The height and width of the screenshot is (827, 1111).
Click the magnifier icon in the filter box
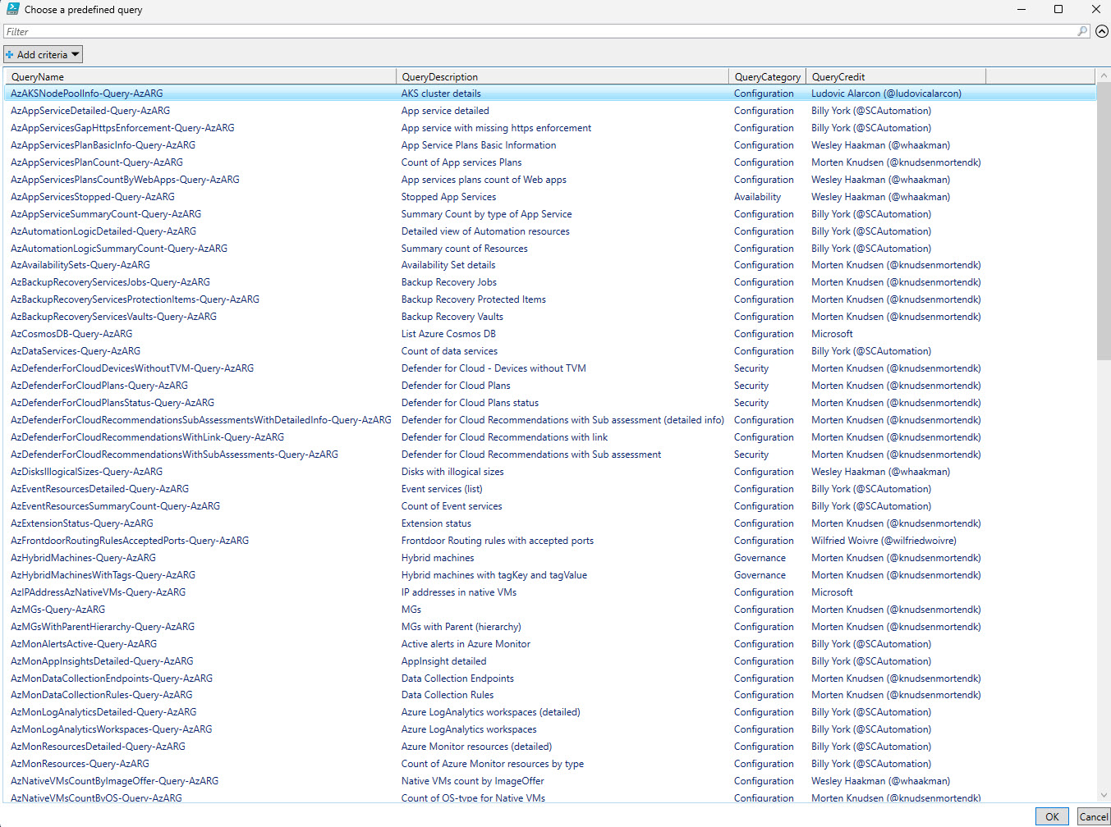click(x=1082, y=31)
